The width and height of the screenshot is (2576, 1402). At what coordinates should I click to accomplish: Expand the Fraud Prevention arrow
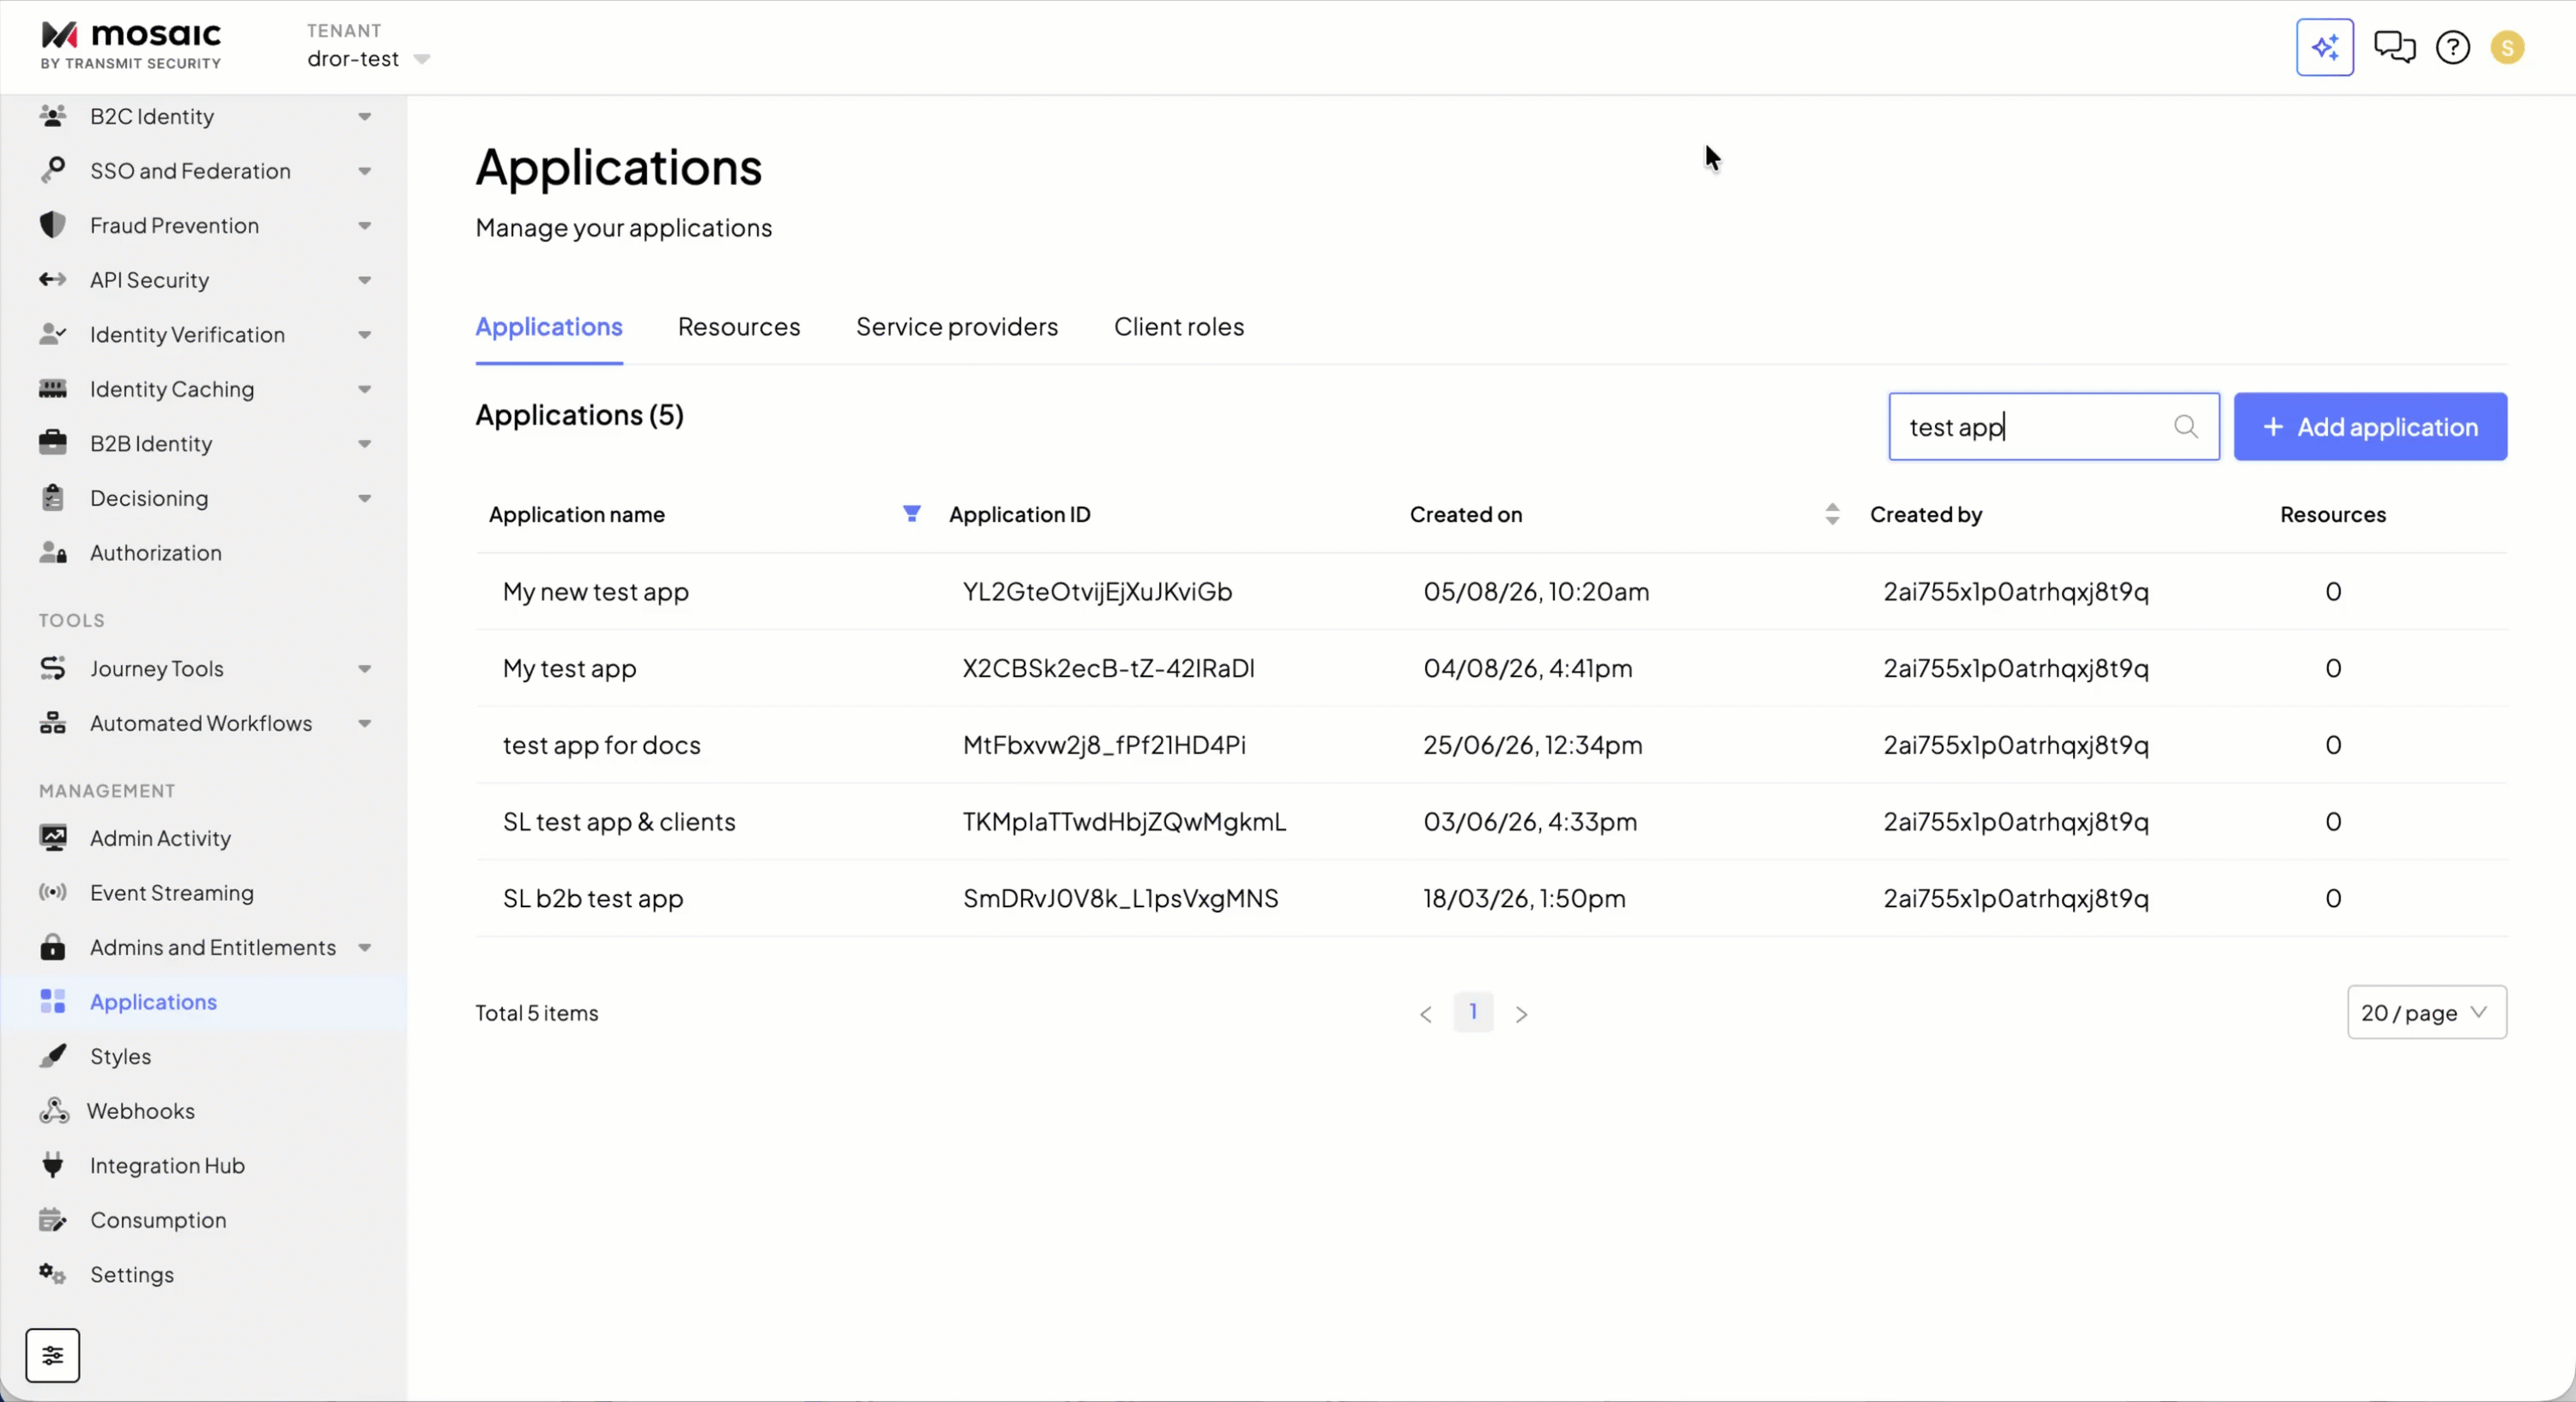tap(365, 225)
